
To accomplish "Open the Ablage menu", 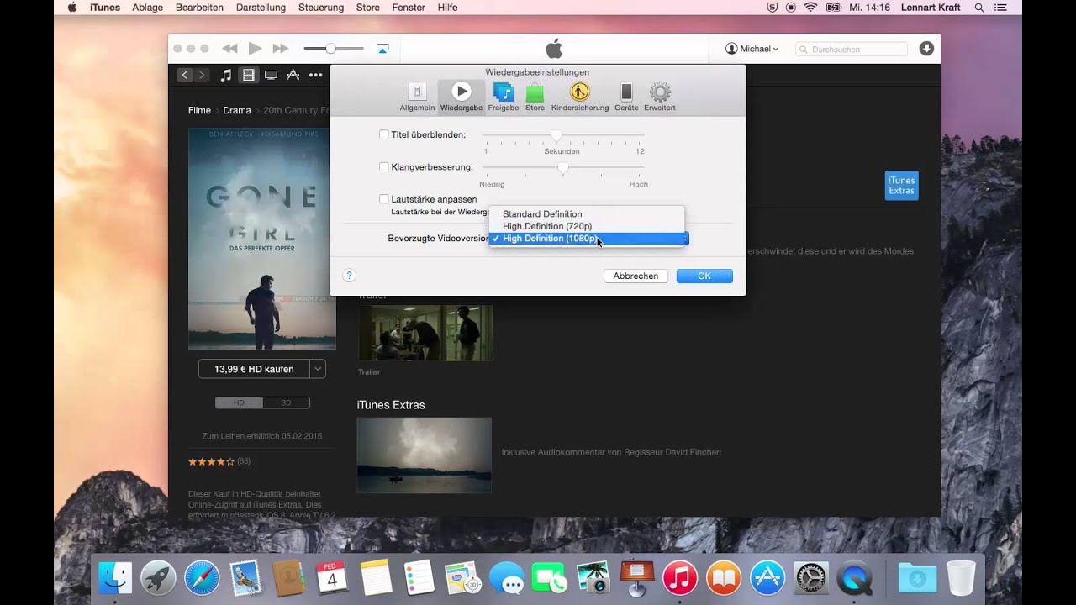I will pyautogui.click(x=147, y=8).
